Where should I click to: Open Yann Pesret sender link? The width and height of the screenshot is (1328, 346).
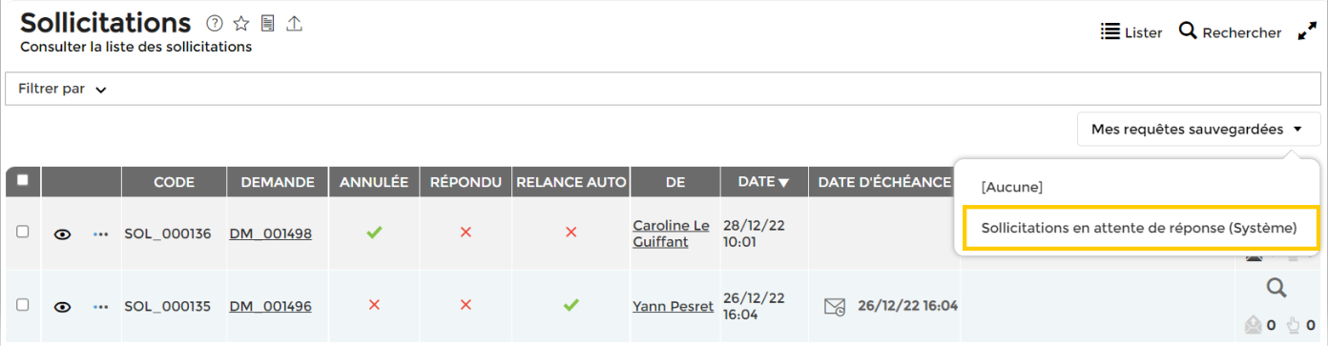(x=673, y=306)
